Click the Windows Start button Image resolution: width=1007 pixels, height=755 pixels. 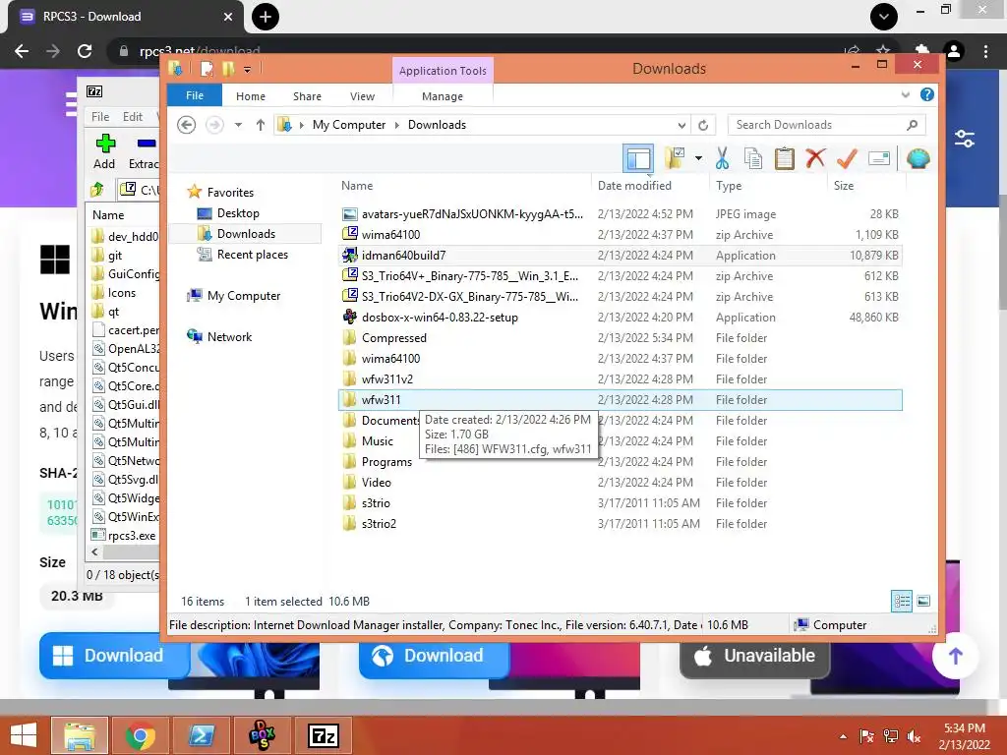click(24, 735)
